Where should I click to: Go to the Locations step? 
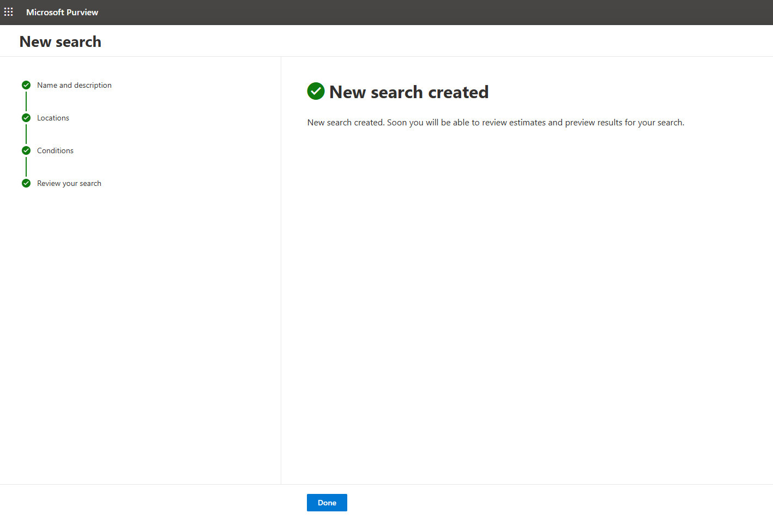53,118
